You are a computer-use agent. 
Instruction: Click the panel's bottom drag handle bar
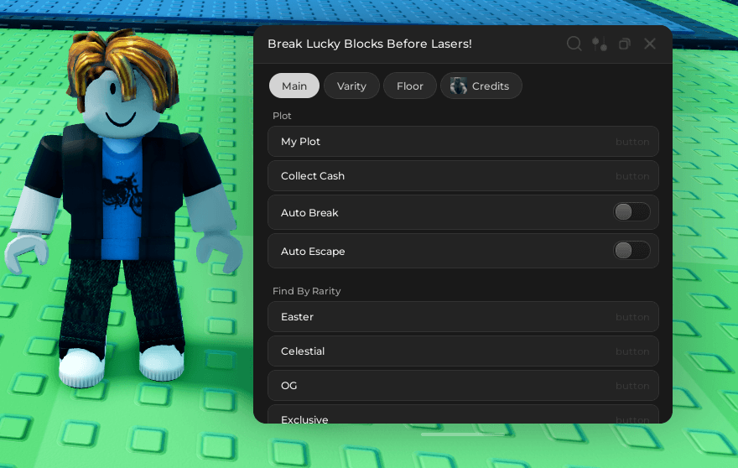coord(463,434)
